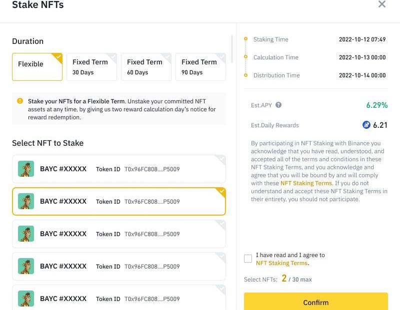Viewport: 400px width, 310px height.
Task: Click the Est.APY help question icon
Action: click(x=278, y=105)
